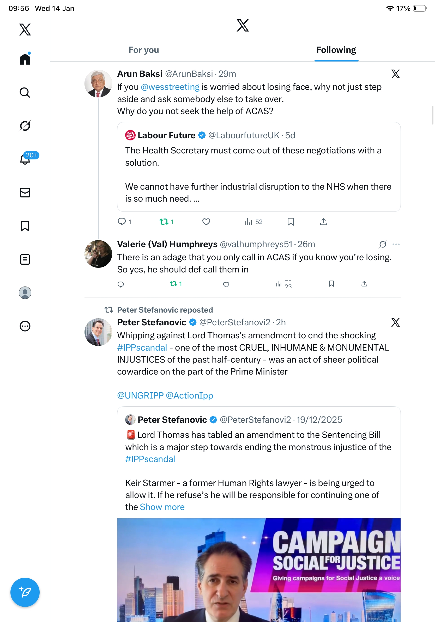Screen dimensions: 435x622
Task: Open Lists icon in sidebar
Action: pos(25,259)
